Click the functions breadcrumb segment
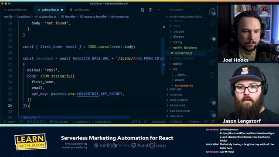Image resolution: width=279 pixels, height=157 pixels. point(23,17)
